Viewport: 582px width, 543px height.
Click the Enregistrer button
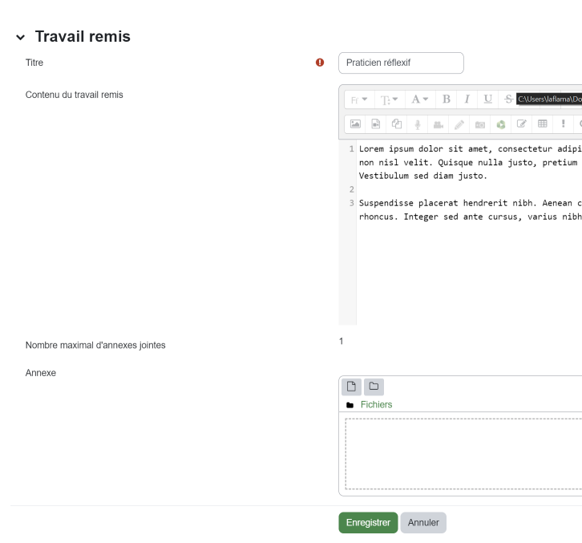point(368,522)
